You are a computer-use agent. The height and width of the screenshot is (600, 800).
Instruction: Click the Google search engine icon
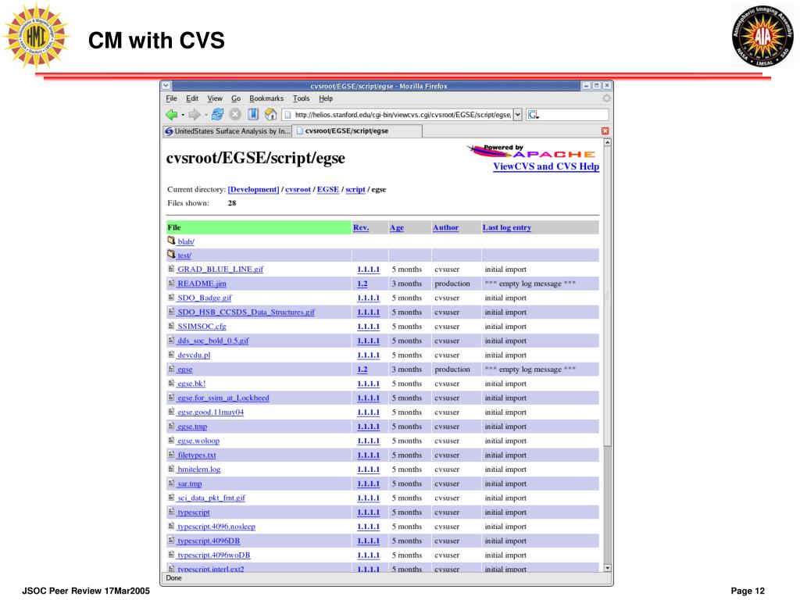pos(533,115)
